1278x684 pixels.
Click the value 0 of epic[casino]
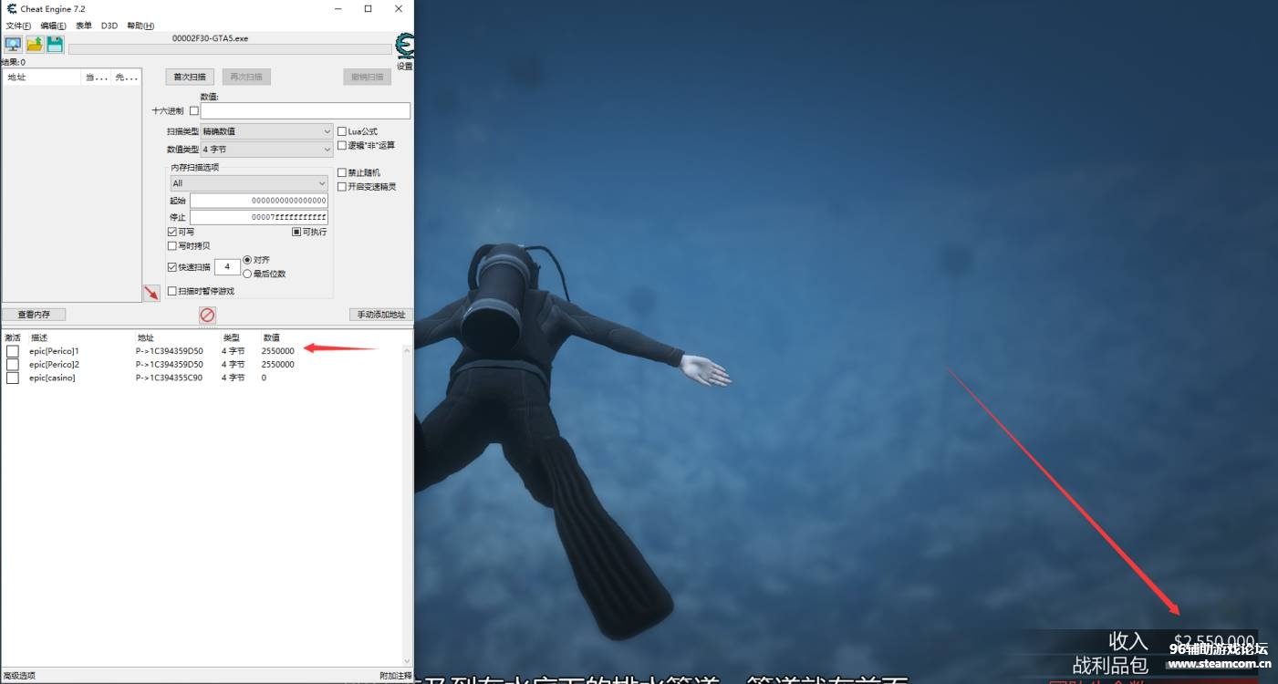point(264,378)
